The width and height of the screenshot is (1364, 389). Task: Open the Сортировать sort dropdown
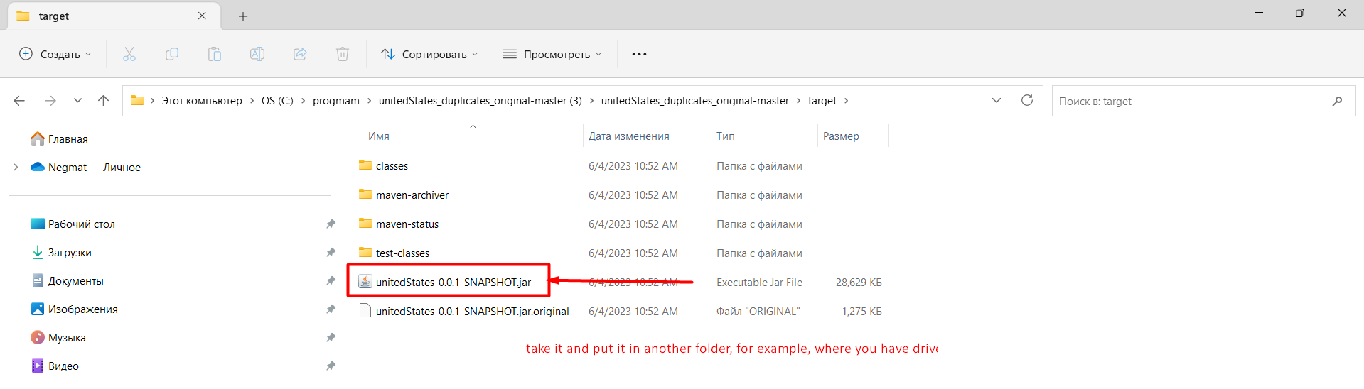(429, 54)
